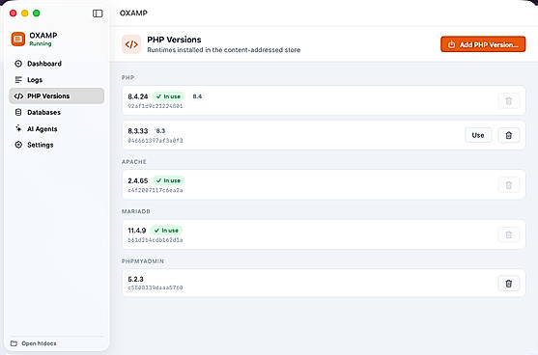The width and height of the screenshot is (538, 355).
Task: Click trash icon for PHP 8.4.24
Action: [x=508, y=100]
